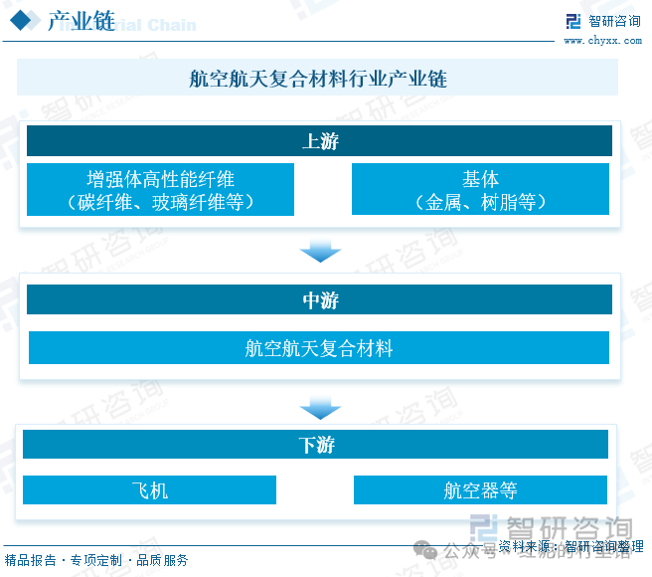This screenshot has width=652, height=577.
Task: Open the www.chyxx.com website link
Action: 602,41
